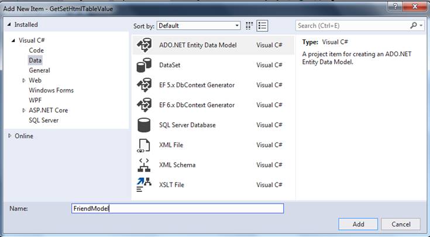Click the ADO.NET Entity Data Model icon
The image size is (430, 237).
pos(143,46)
